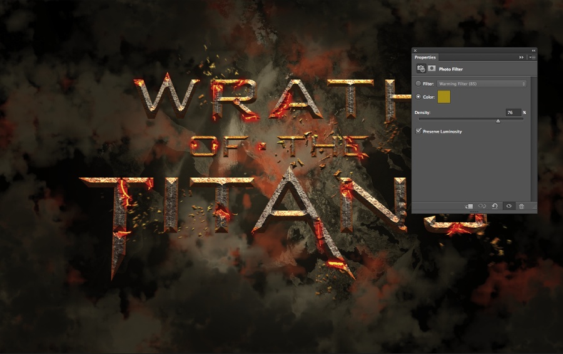Expand the panel dock with double arrows
Screen dimensions: 563x354
click(521, 57)
